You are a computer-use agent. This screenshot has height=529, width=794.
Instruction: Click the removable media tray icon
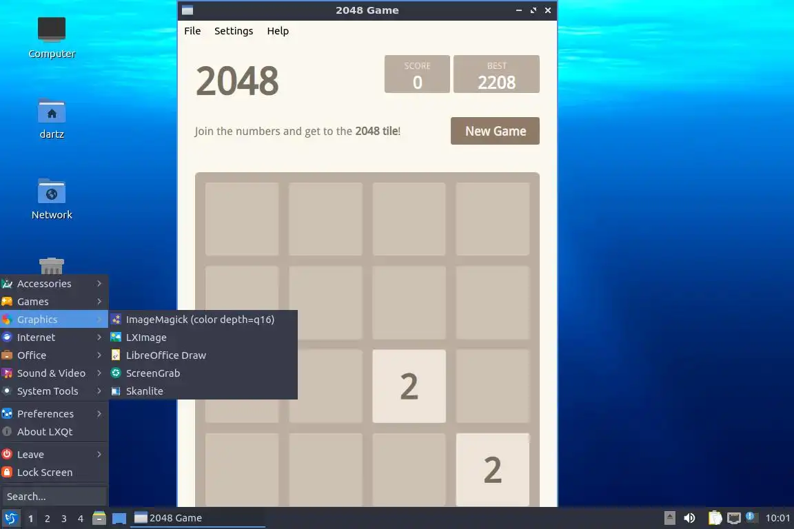point(669,518)
